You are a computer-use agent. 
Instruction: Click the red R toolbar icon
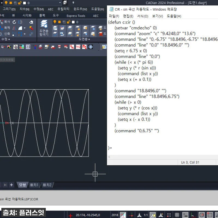tap(84, 47)
